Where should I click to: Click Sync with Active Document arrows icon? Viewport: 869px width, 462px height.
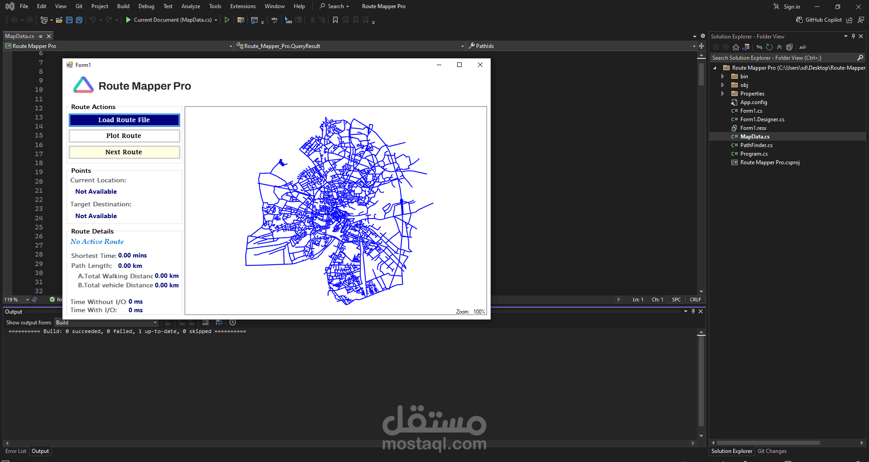(759, 47)
